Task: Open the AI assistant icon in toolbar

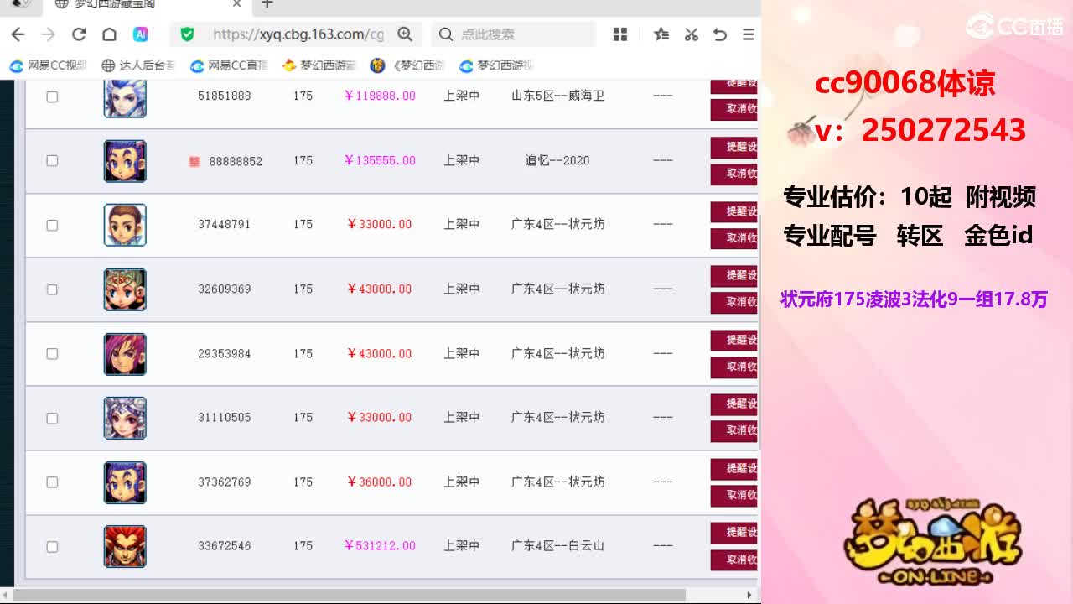Action: pyautogui.click(x=141, y=34)
